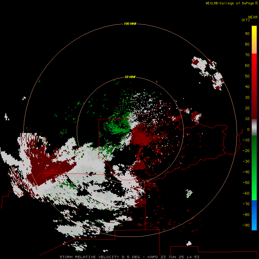The image size is (259, 259).
Task: Click the positive 10 value on velocity scale
Action: click(x=247, y=119)
